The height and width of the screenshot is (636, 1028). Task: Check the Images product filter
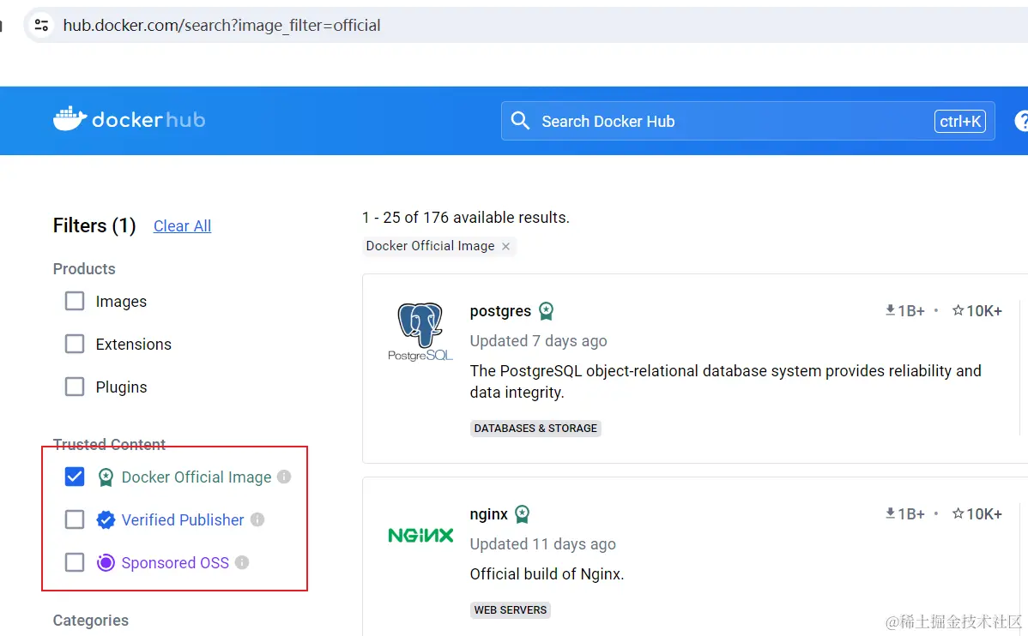click(x=75, y=302)
